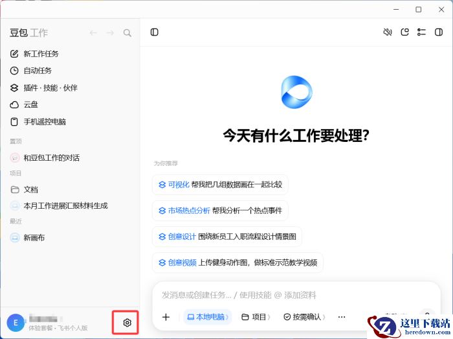453x339 pixels.
Task: Expand the 本地电脑 selector
Action: click(208, 317)
